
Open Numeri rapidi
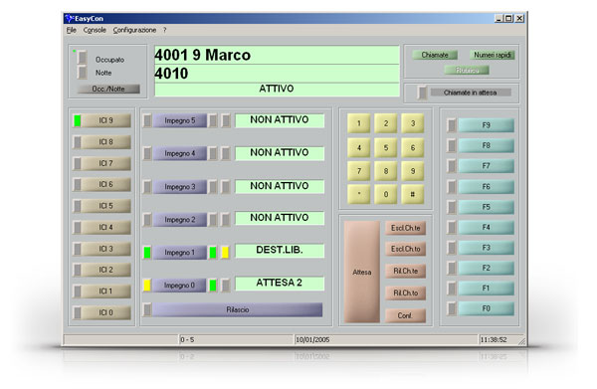coord(492,55)
